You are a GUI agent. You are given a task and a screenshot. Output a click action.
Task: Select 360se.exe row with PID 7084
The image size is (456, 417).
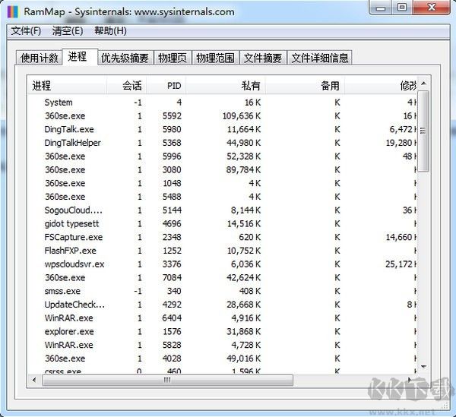tap(223, 277)
